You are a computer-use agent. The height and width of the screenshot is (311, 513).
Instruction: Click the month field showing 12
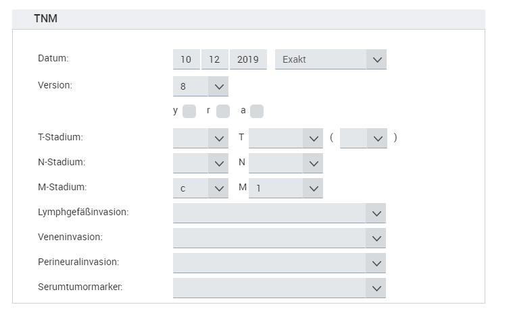pos(214,59)
